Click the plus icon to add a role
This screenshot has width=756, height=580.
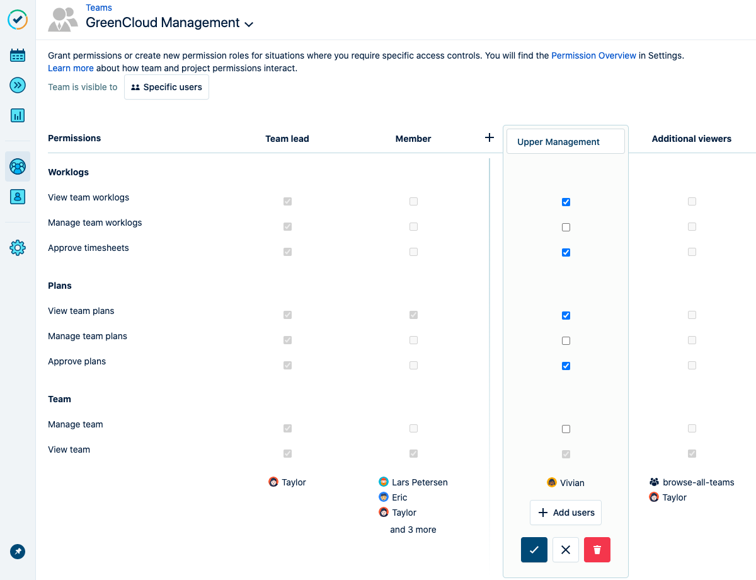[x=490, y=137]
